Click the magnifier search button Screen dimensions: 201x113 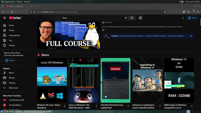[x=132, y=18]
